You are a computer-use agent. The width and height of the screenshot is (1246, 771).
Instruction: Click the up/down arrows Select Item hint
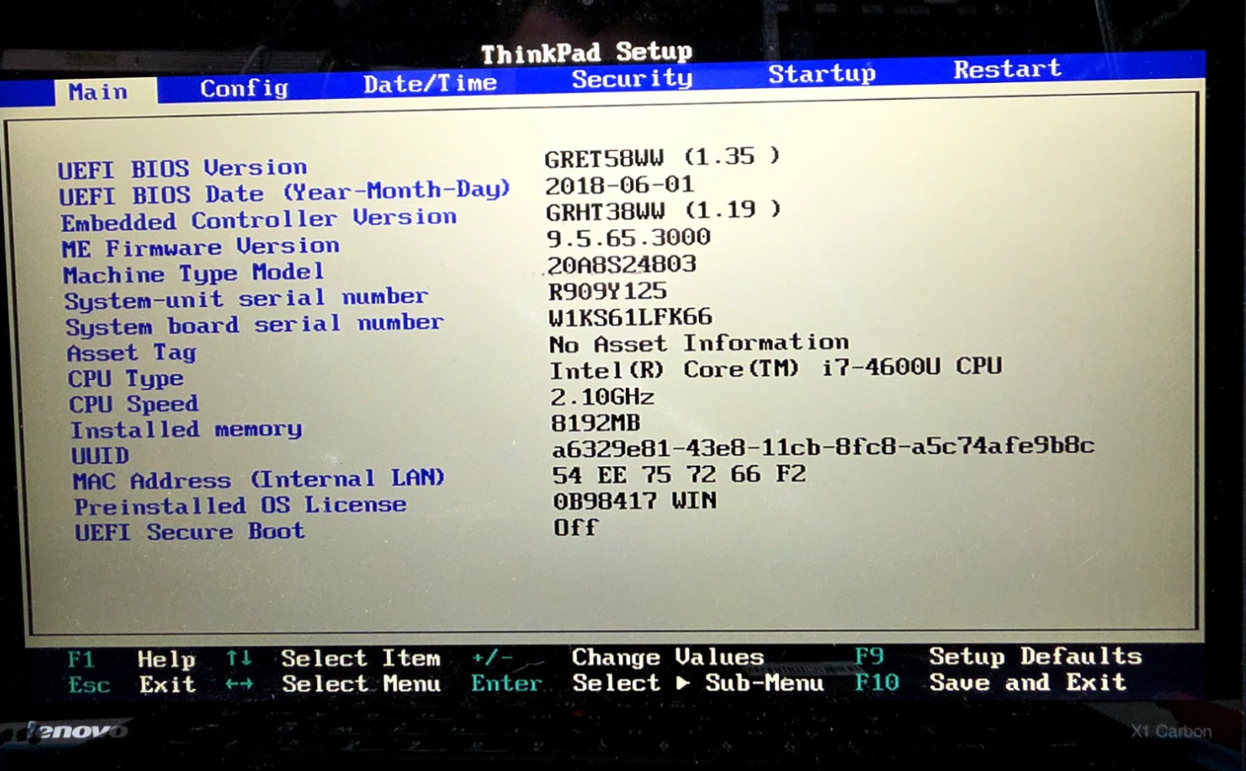click(x=333, y=658)
